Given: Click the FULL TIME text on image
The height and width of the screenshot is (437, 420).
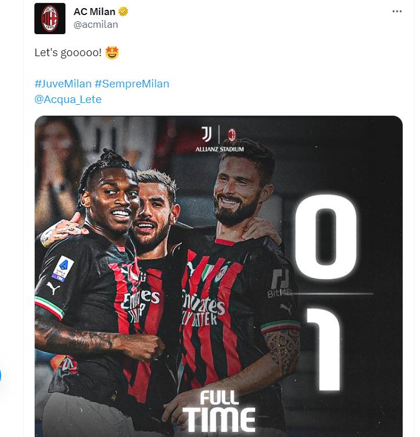Looking at the screenshot, I should 220,410.
